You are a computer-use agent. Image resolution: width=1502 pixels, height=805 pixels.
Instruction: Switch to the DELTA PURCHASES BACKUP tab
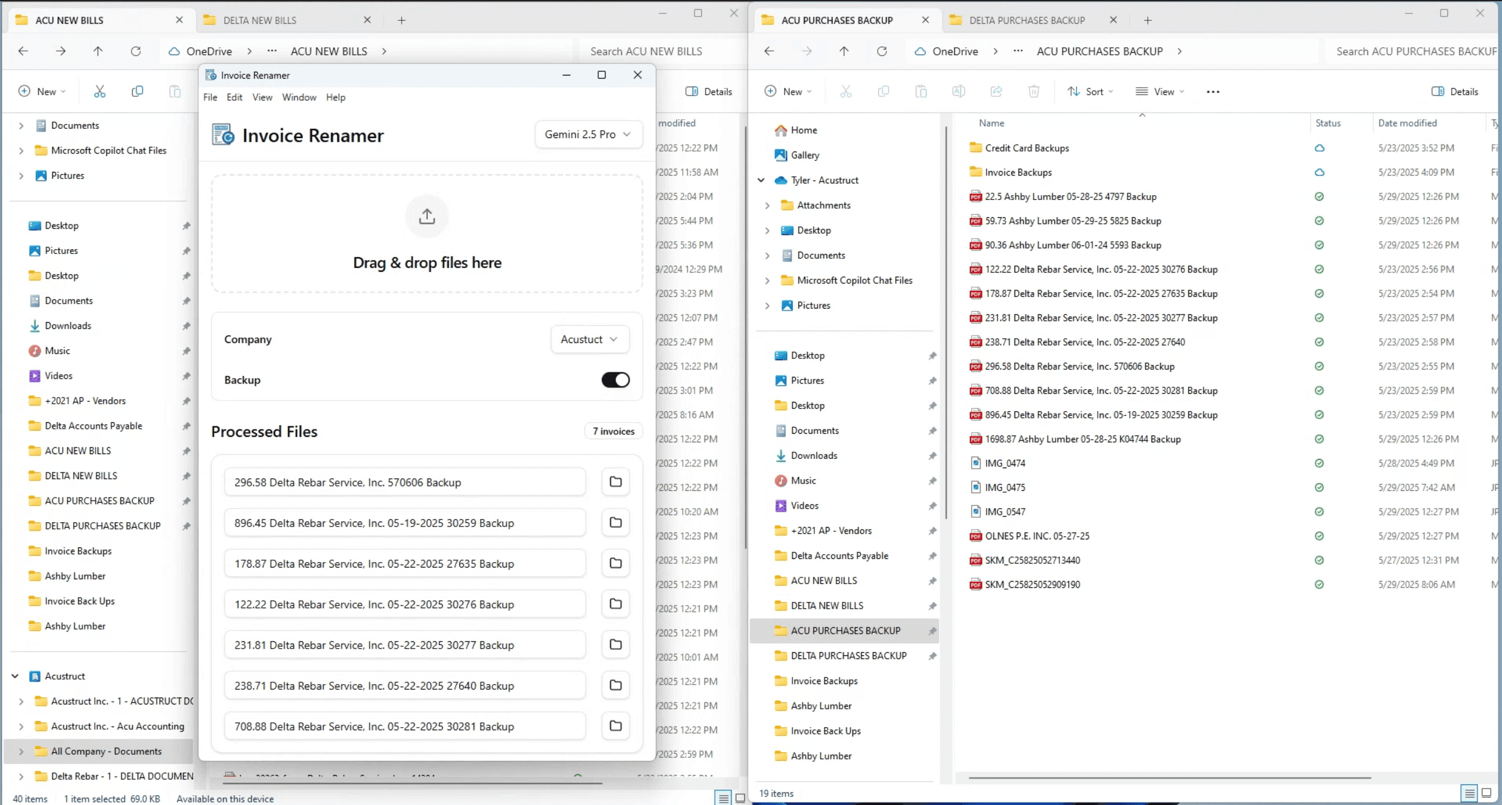click(1029, 20)
